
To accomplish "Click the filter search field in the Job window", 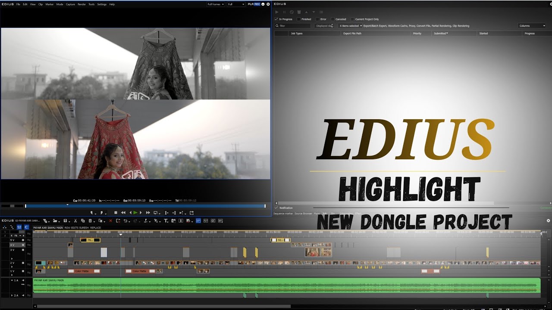I will click(293, 26).
